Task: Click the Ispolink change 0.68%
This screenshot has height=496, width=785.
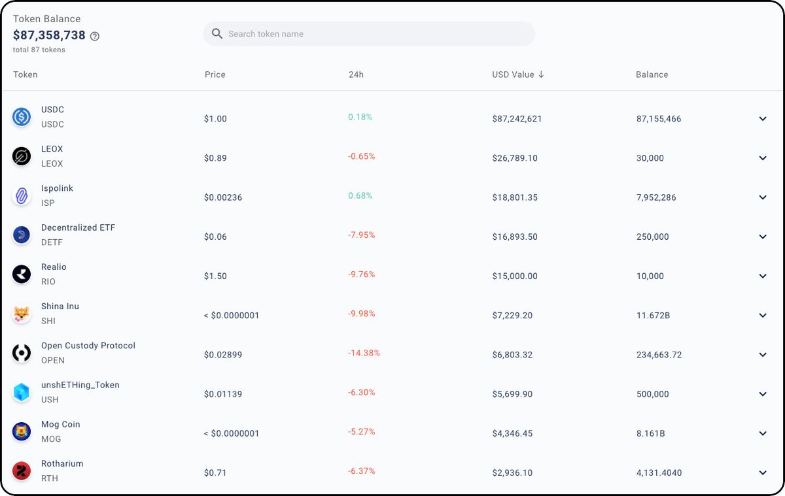Action: click(360, 195)
